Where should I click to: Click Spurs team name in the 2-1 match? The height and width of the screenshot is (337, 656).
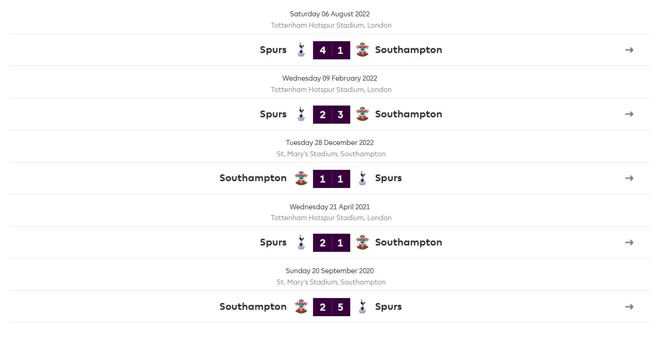point(273,242)
